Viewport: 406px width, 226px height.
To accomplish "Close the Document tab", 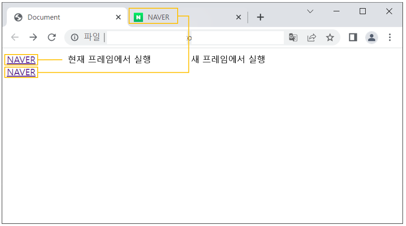I will coord(118,17).
